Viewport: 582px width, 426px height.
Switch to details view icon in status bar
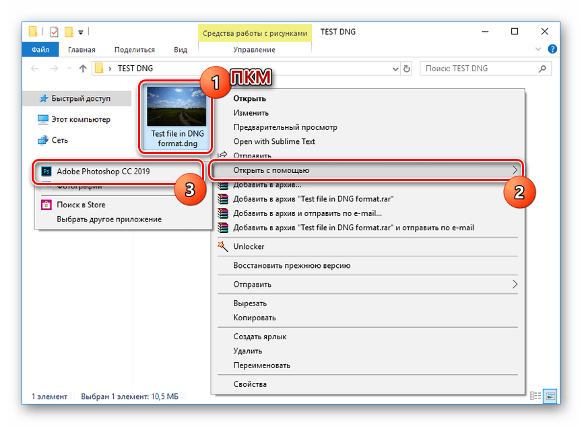(x=536, y=396)
